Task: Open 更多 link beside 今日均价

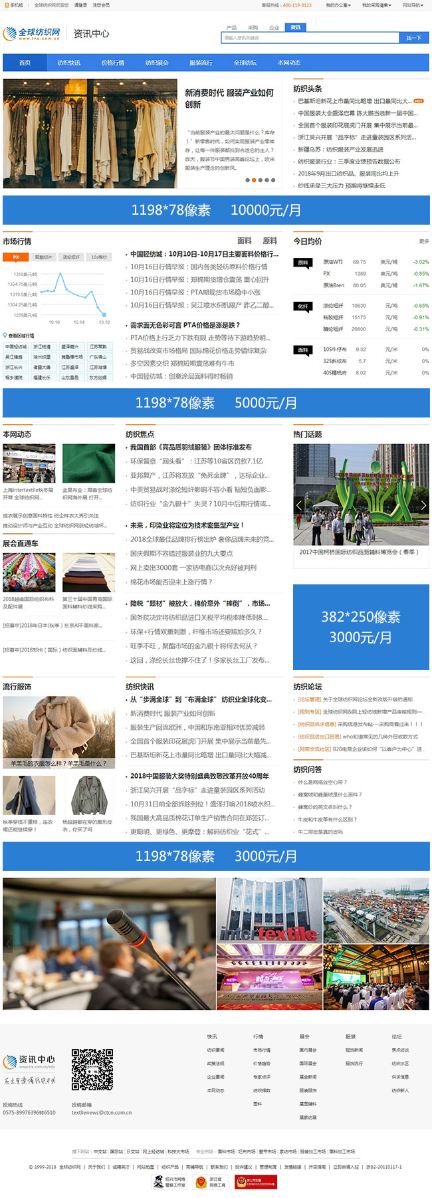Action: click(423, 241)
